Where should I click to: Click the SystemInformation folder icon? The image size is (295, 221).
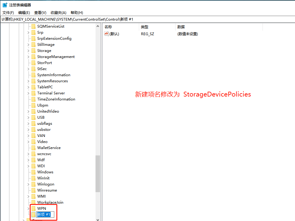33,75
